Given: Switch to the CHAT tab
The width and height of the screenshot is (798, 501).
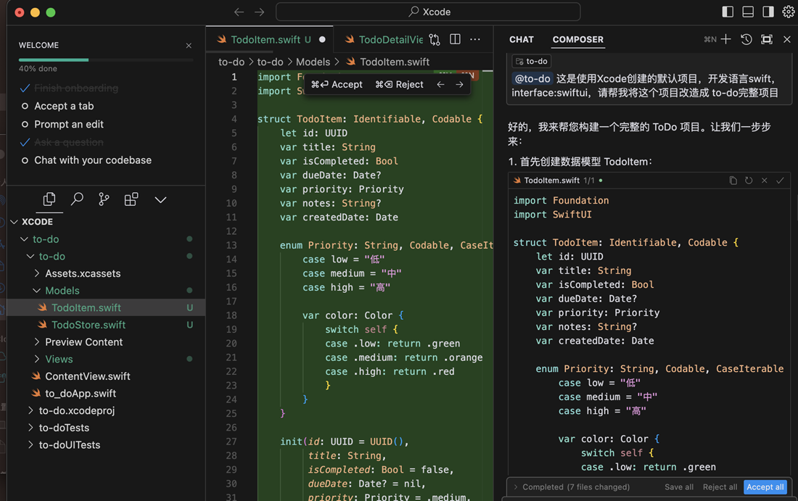Looking at the screenshot, I should 521,40.
